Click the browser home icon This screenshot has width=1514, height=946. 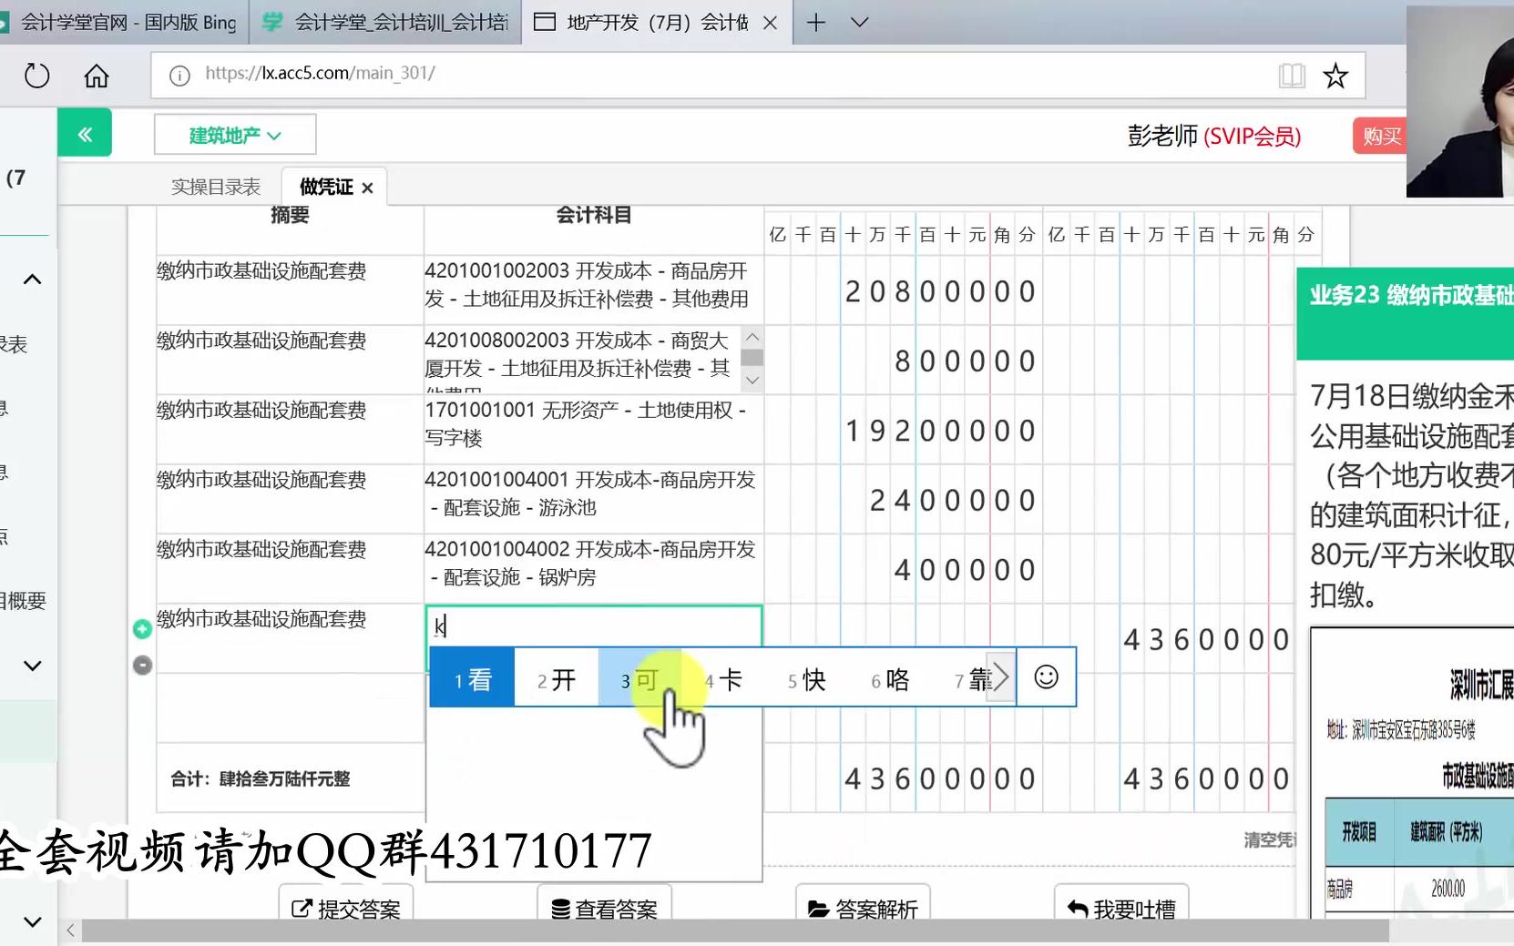point(96,76)
